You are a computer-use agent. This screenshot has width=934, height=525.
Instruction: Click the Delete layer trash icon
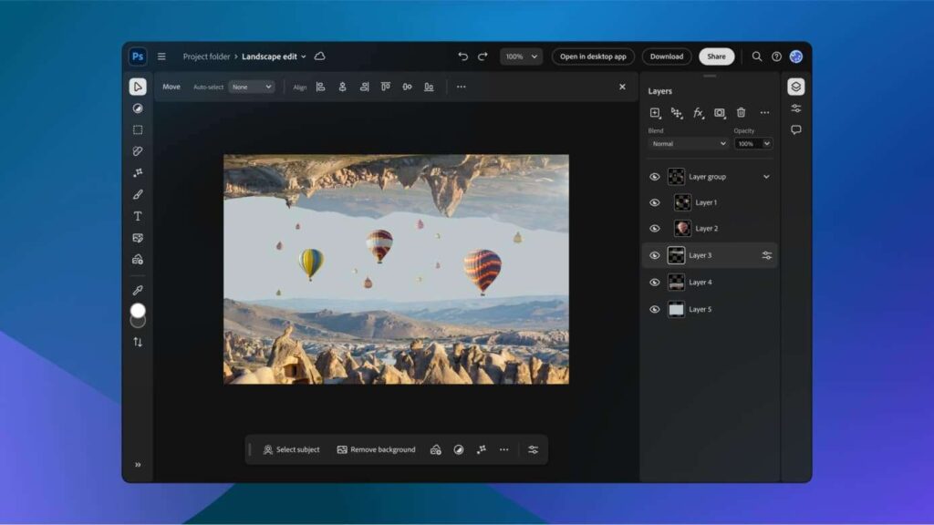click(740, 113)
